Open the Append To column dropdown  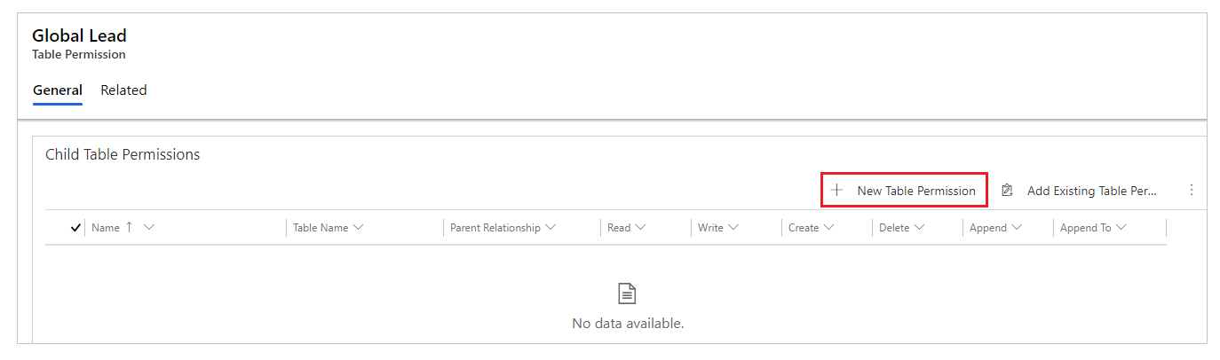coord(1121,228)
